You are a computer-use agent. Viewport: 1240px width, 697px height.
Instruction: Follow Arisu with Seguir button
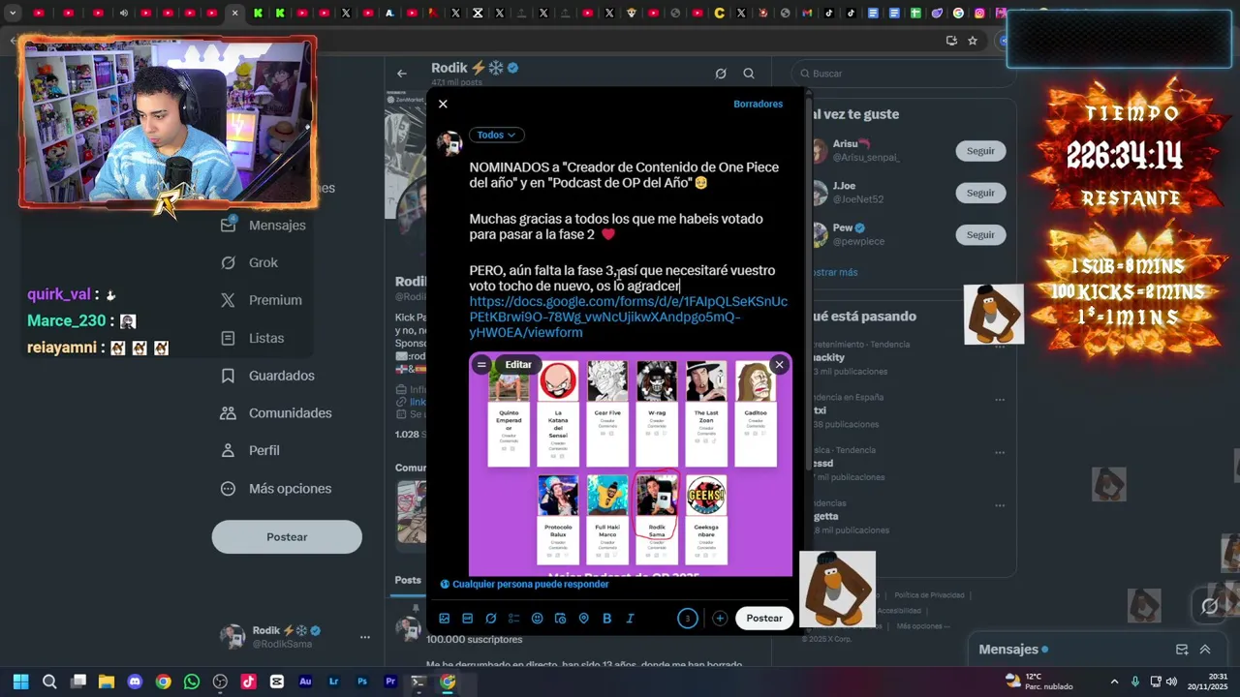click(x=980, y=151)
